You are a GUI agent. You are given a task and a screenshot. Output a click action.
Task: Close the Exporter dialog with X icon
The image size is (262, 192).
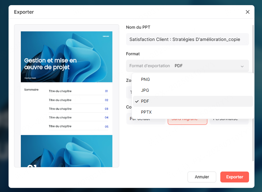pyautogui.click(x=248, y=12)
